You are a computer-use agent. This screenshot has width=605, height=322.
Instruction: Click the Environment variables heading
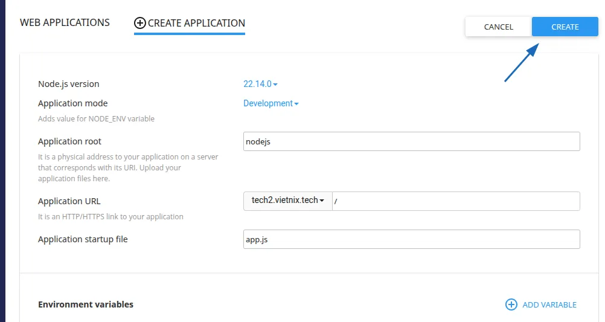coord(86,304)
